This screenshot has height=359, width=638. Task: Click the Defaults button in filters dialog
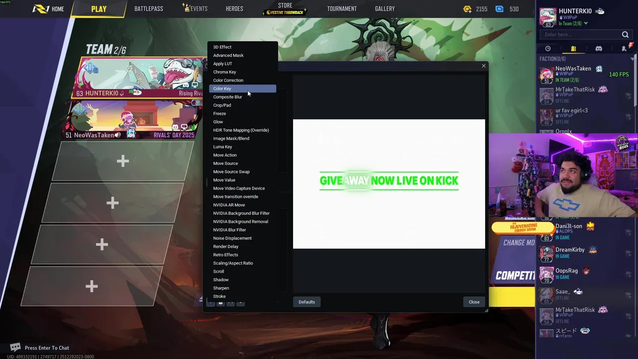point(307,302)
